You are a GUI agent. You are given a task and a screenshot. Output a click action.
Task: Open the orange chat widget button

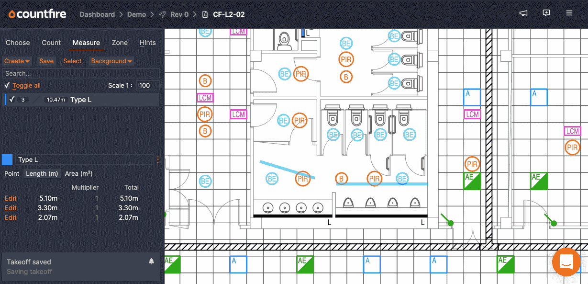(566, 262)
